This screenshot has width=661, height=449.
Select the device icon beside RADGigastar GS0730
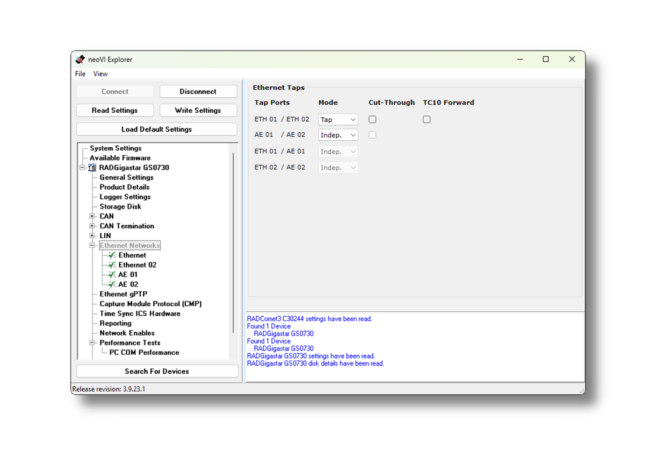(92, 167)
